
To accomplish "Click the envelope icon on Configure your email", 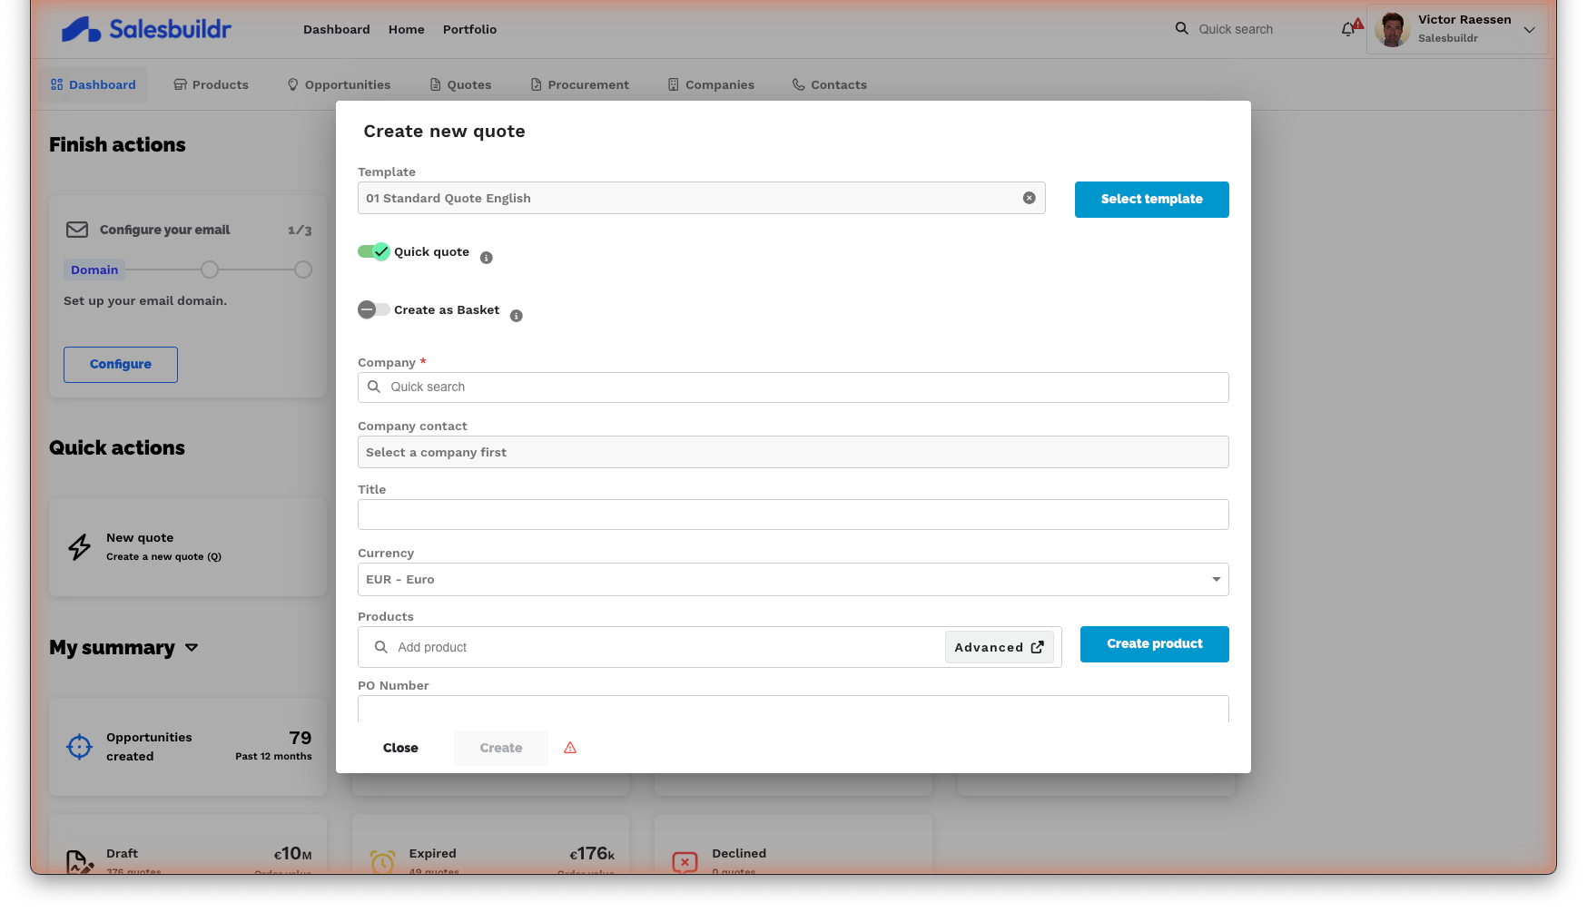I will tap(77, 230).
